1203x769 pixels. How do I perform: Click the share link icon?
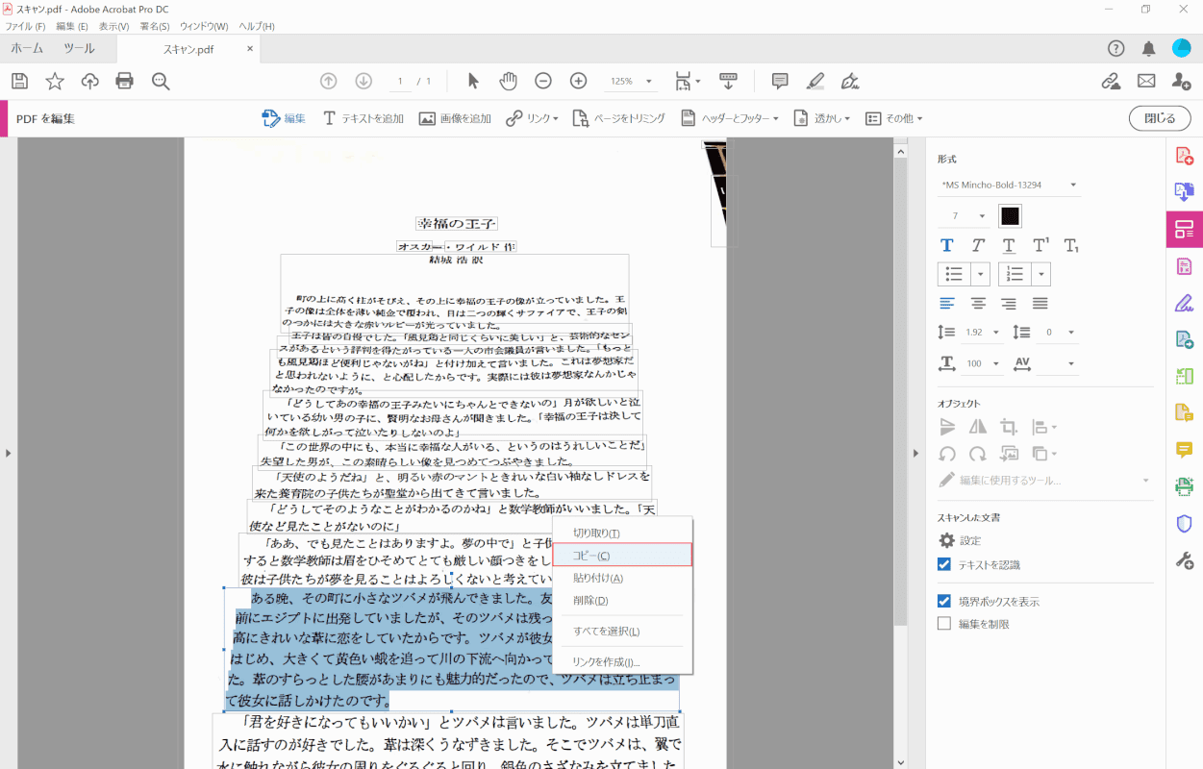(1112, 81)
